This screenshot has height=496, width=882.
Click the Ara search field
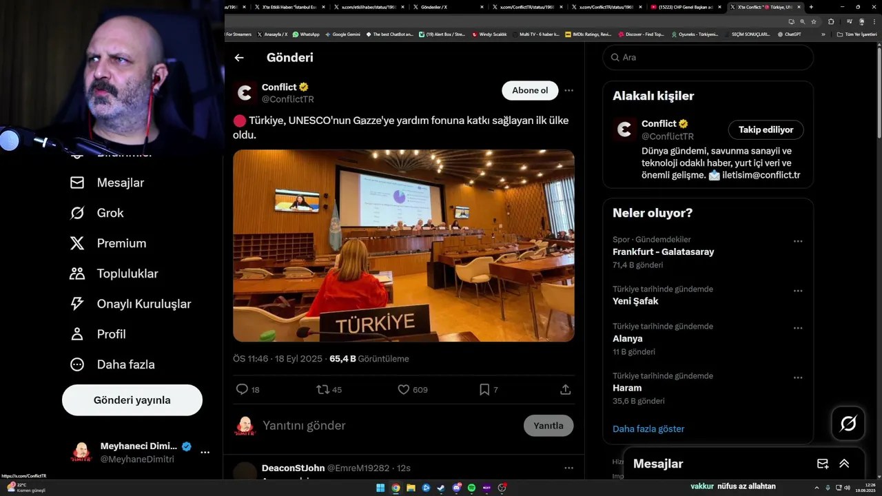[x=708, y=57]
